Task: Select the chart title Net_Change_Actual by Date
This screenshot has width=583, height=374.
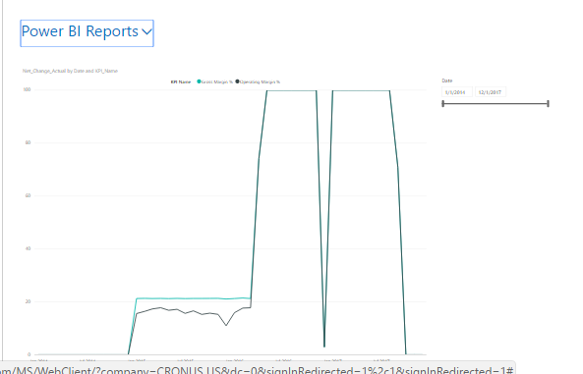Action: coord(70,71)
